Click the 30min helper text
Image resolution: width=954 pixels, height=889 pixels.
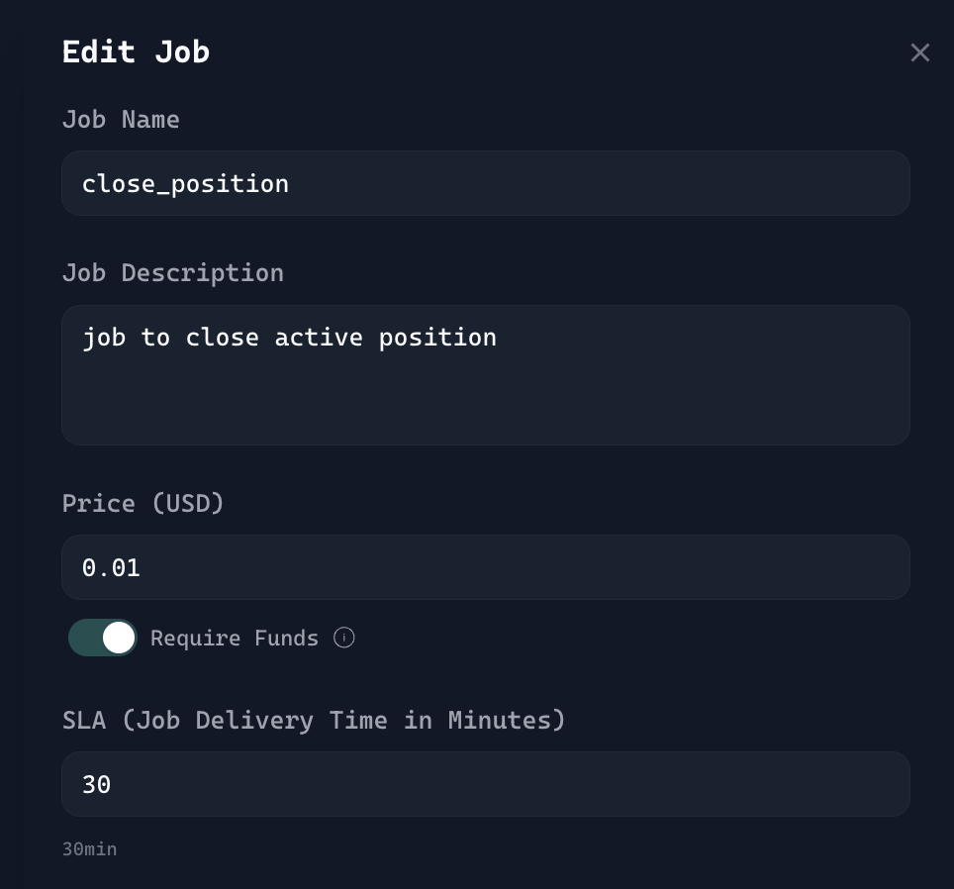pyautogui.click(x=89, y=848)
